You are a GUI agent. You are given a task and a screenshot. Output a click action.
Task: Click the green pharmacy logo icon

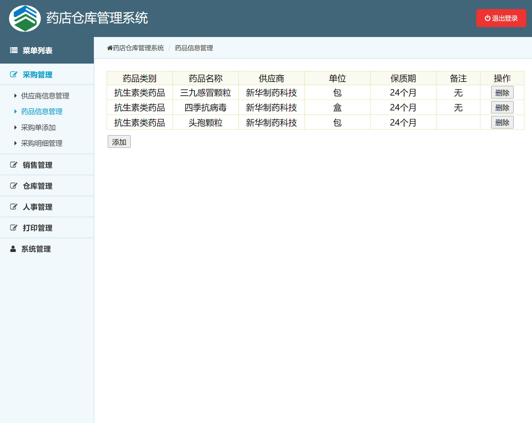pyautogui.click(x=25, y=18)
